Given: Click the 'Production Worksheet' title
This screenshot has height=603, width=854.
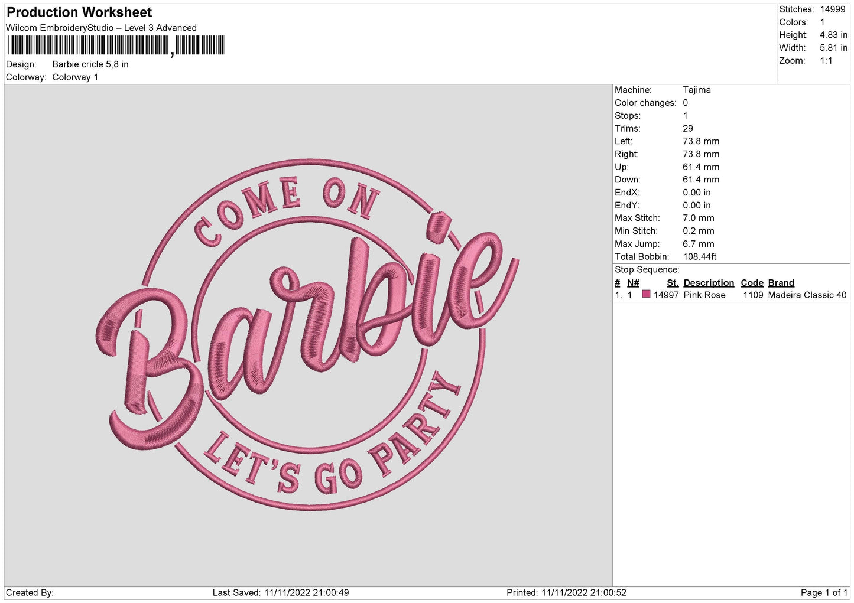Looking at the screenshot, I should [x=79, y=12].
